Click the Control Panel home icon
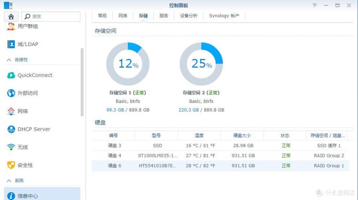This screenshot has height=200, width=358. pos(11,17)
